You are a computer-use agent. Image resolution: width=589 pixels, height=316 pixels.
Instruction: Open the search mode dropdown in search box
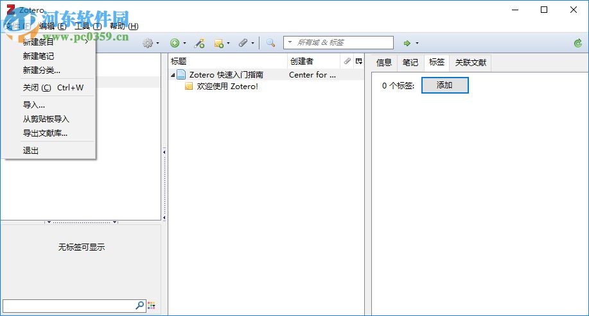[x=290, y=42]
